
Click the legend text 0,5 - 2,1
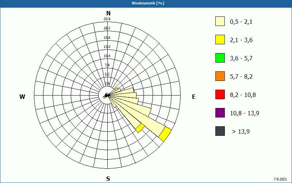(x=241, y=22)
